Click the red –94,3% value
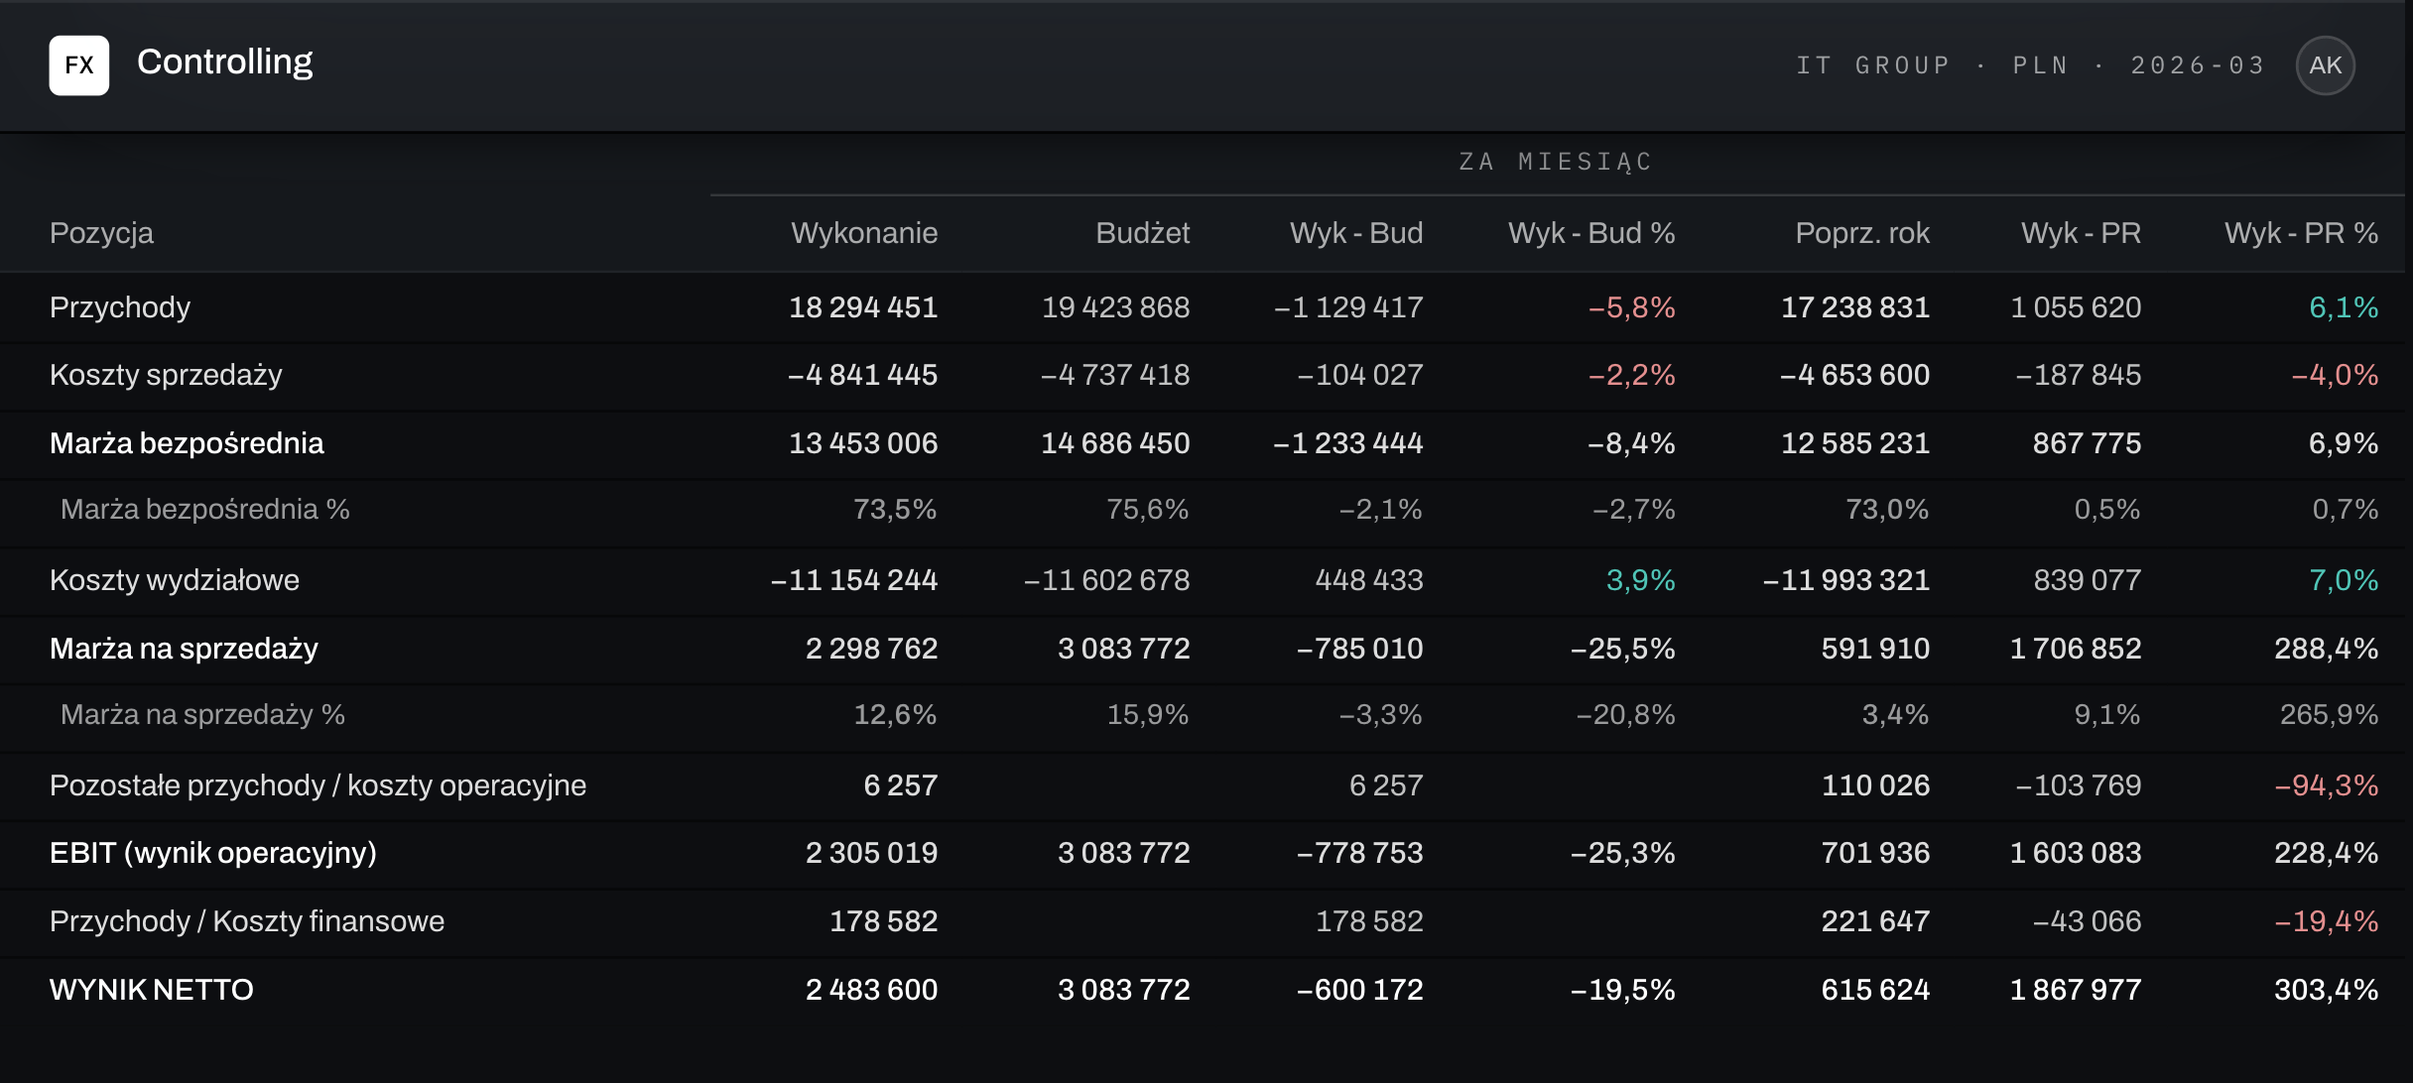The height and width of the screenshot is (1083, 2413). [x=2326, y=785]
